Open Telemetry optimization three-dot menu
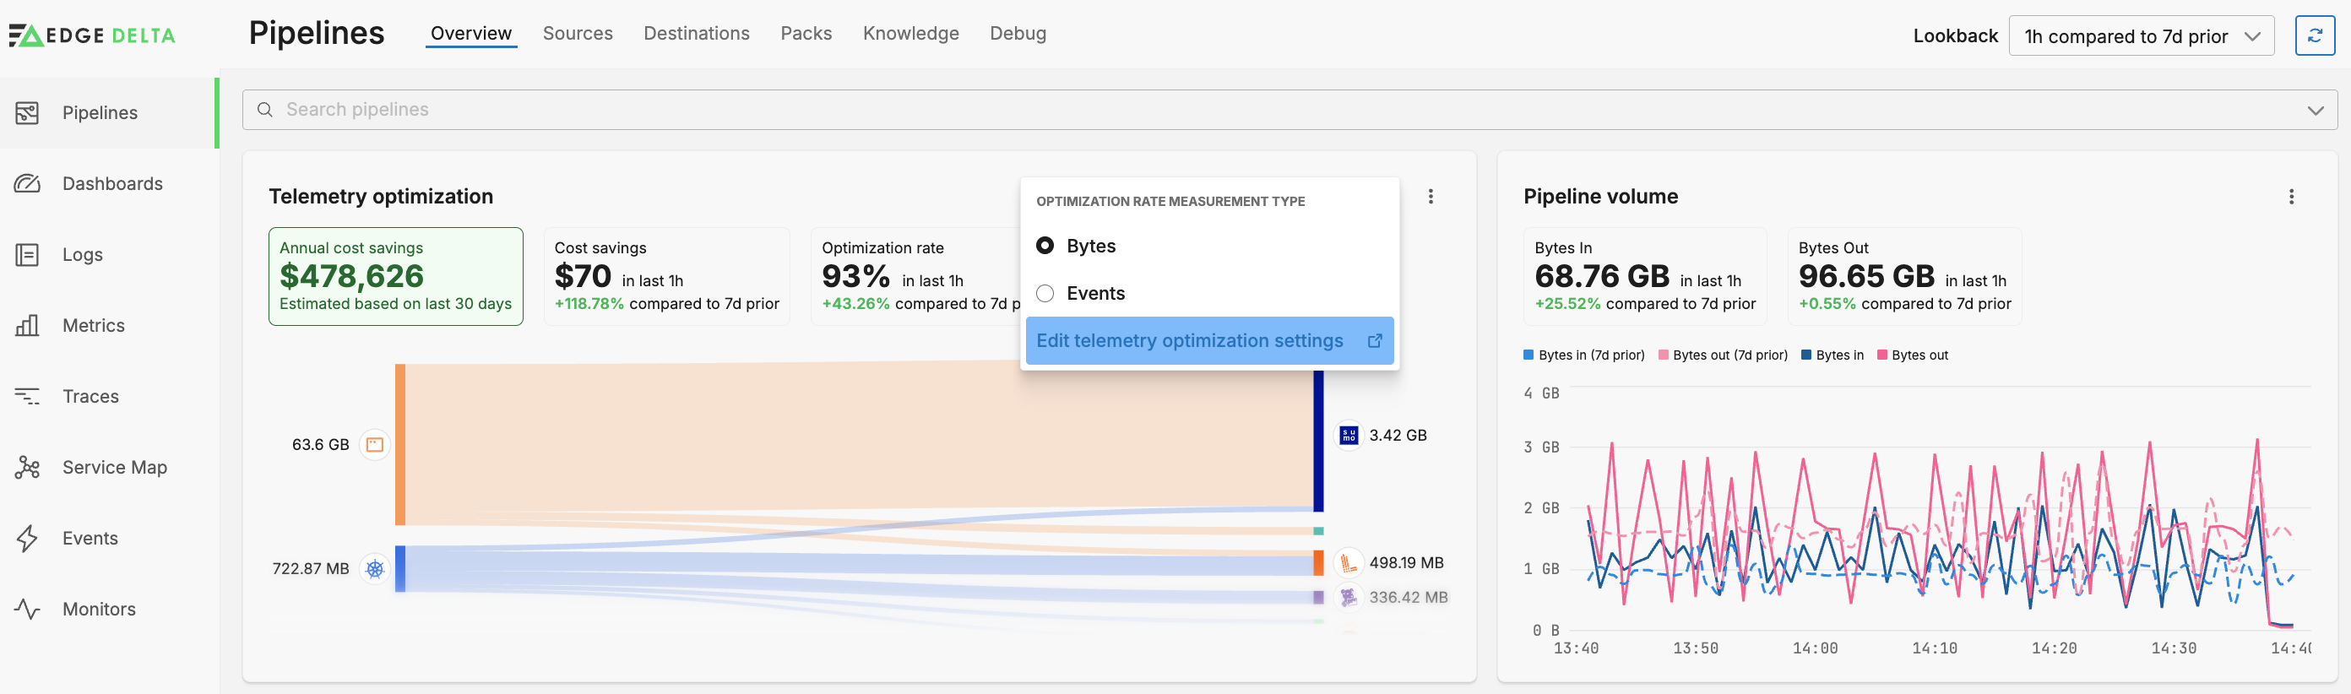 [x=1431, y=196]
